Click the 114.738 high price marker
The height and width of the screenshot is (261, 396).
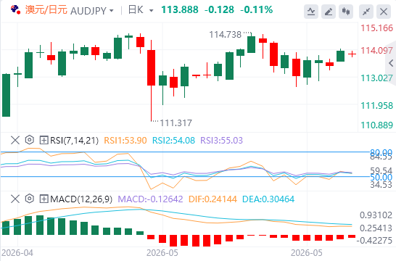pyautogui.click(x=226, y=35)
